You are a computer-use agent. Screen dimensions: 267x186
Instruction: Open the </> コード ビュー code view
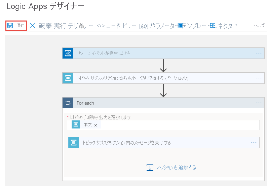[x=116, y=26]
